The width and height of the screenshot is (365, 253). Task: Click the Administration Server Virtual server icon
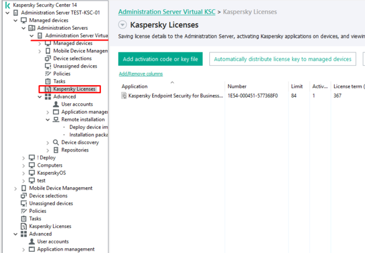[40, 36]
